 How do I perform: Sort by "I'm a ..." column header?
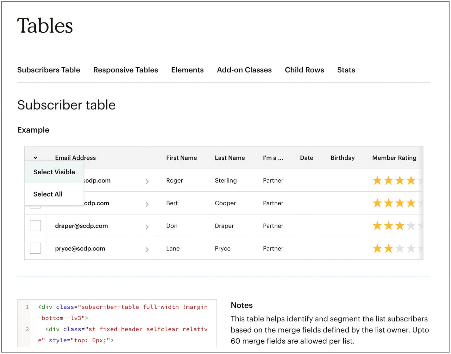273,158
